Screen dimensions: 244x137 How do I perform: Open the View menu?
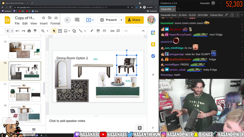pos(34,24)
